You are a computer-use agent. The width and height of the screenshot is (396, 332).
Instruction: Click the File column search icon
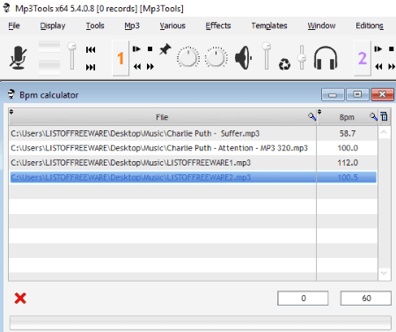[312, 116]
